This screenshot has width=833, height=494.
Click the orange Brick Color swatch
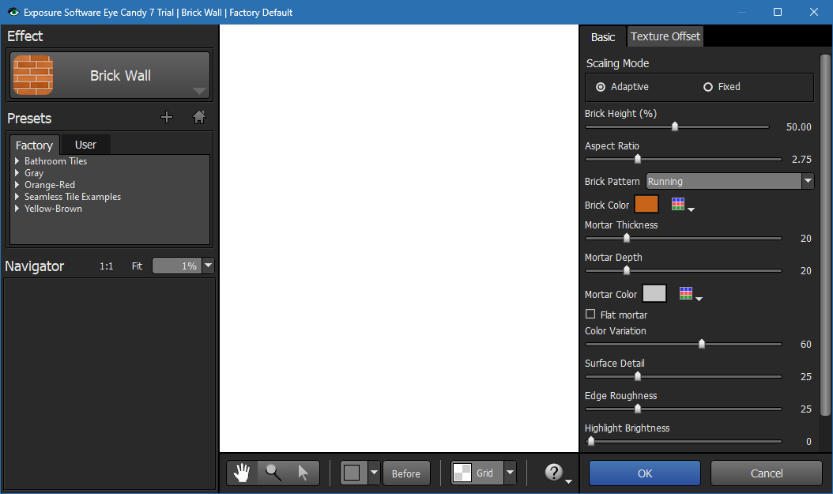(646, 204)
